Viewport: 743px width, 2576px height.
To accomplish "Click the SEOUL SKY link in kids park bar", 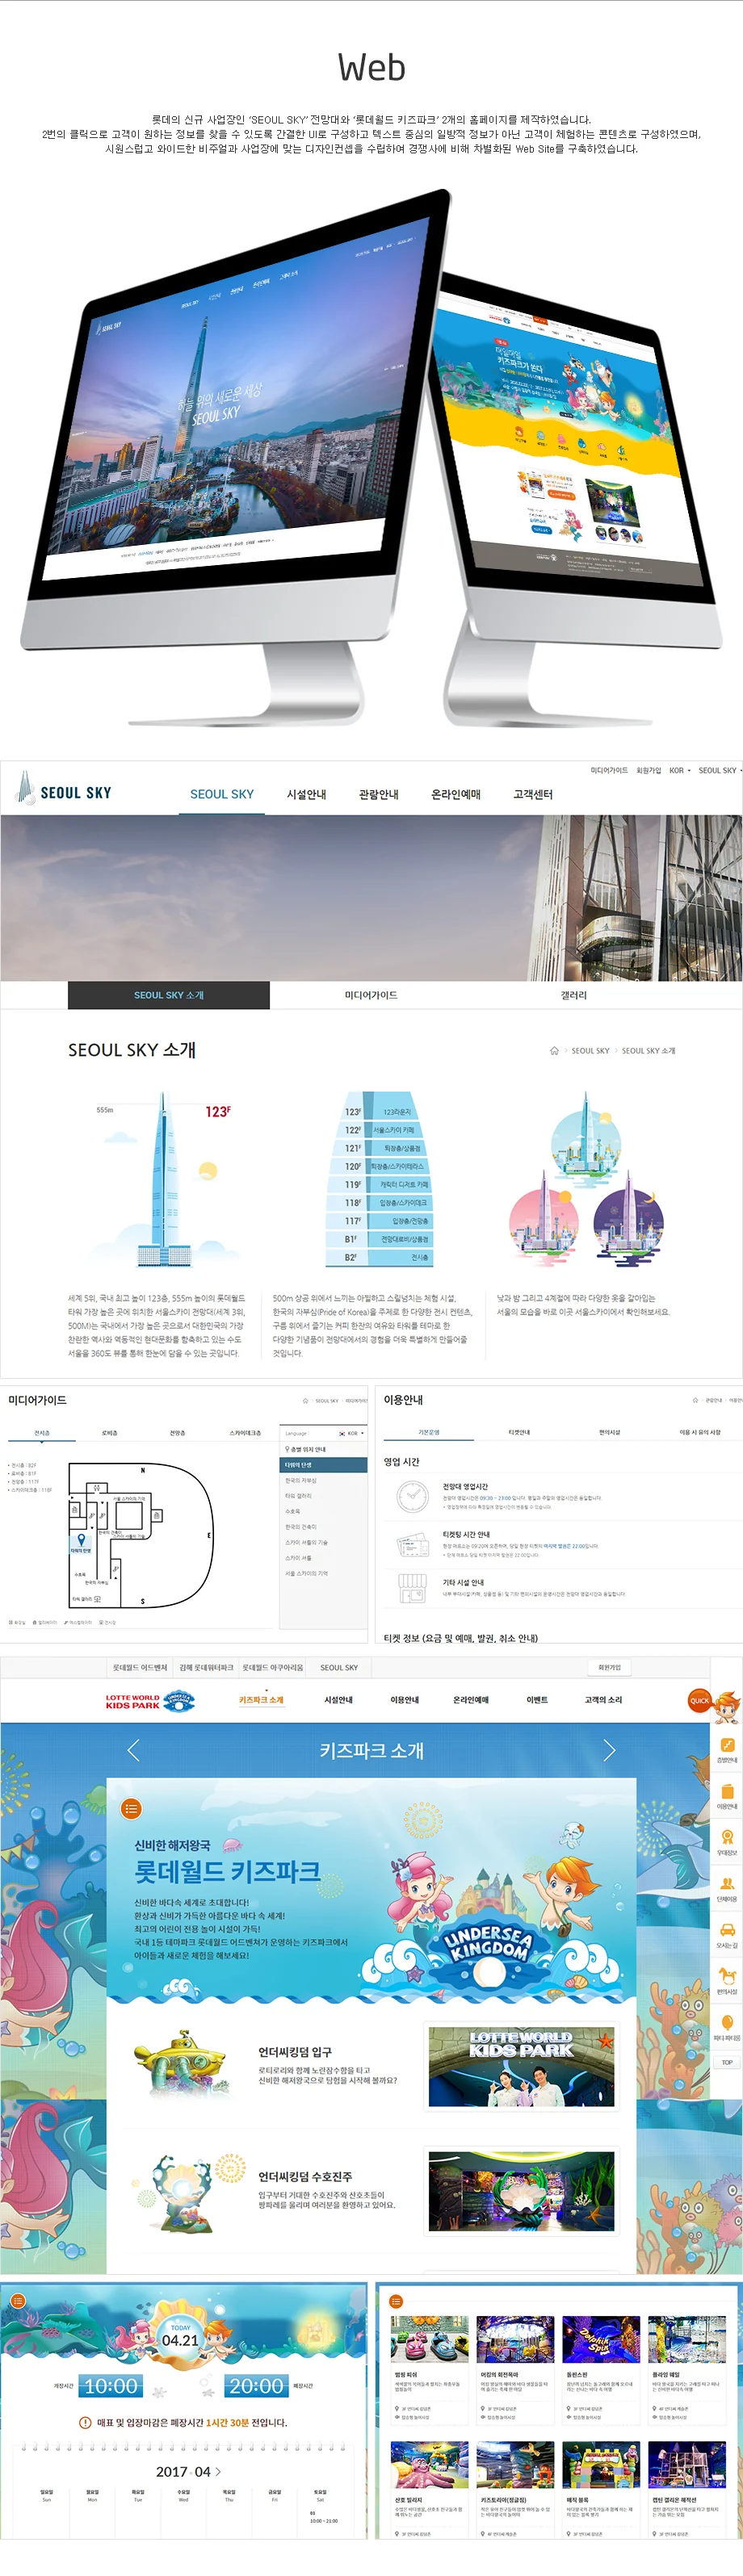I will [339, 1667].
